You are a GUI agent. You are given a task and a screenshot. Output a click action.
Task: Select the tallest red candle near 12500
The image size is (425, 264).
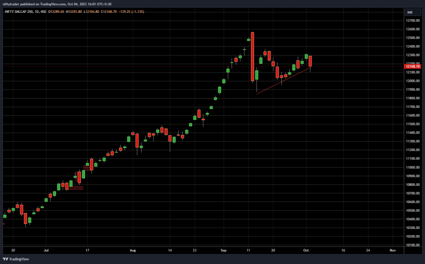253,57
